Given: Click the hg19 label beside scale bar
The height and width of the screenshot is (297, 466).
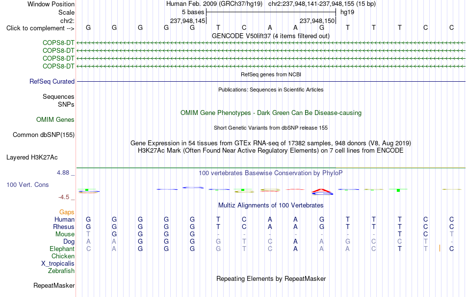Looking at the screenshot, I should (347, 12).
